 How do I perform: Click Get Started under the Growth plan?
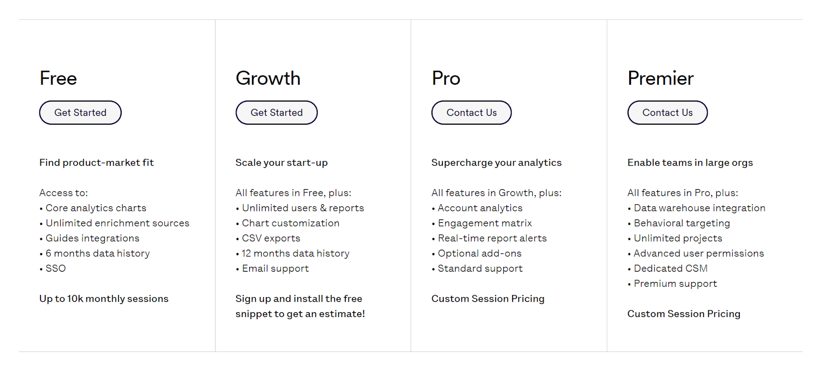(x=276, y=112)
